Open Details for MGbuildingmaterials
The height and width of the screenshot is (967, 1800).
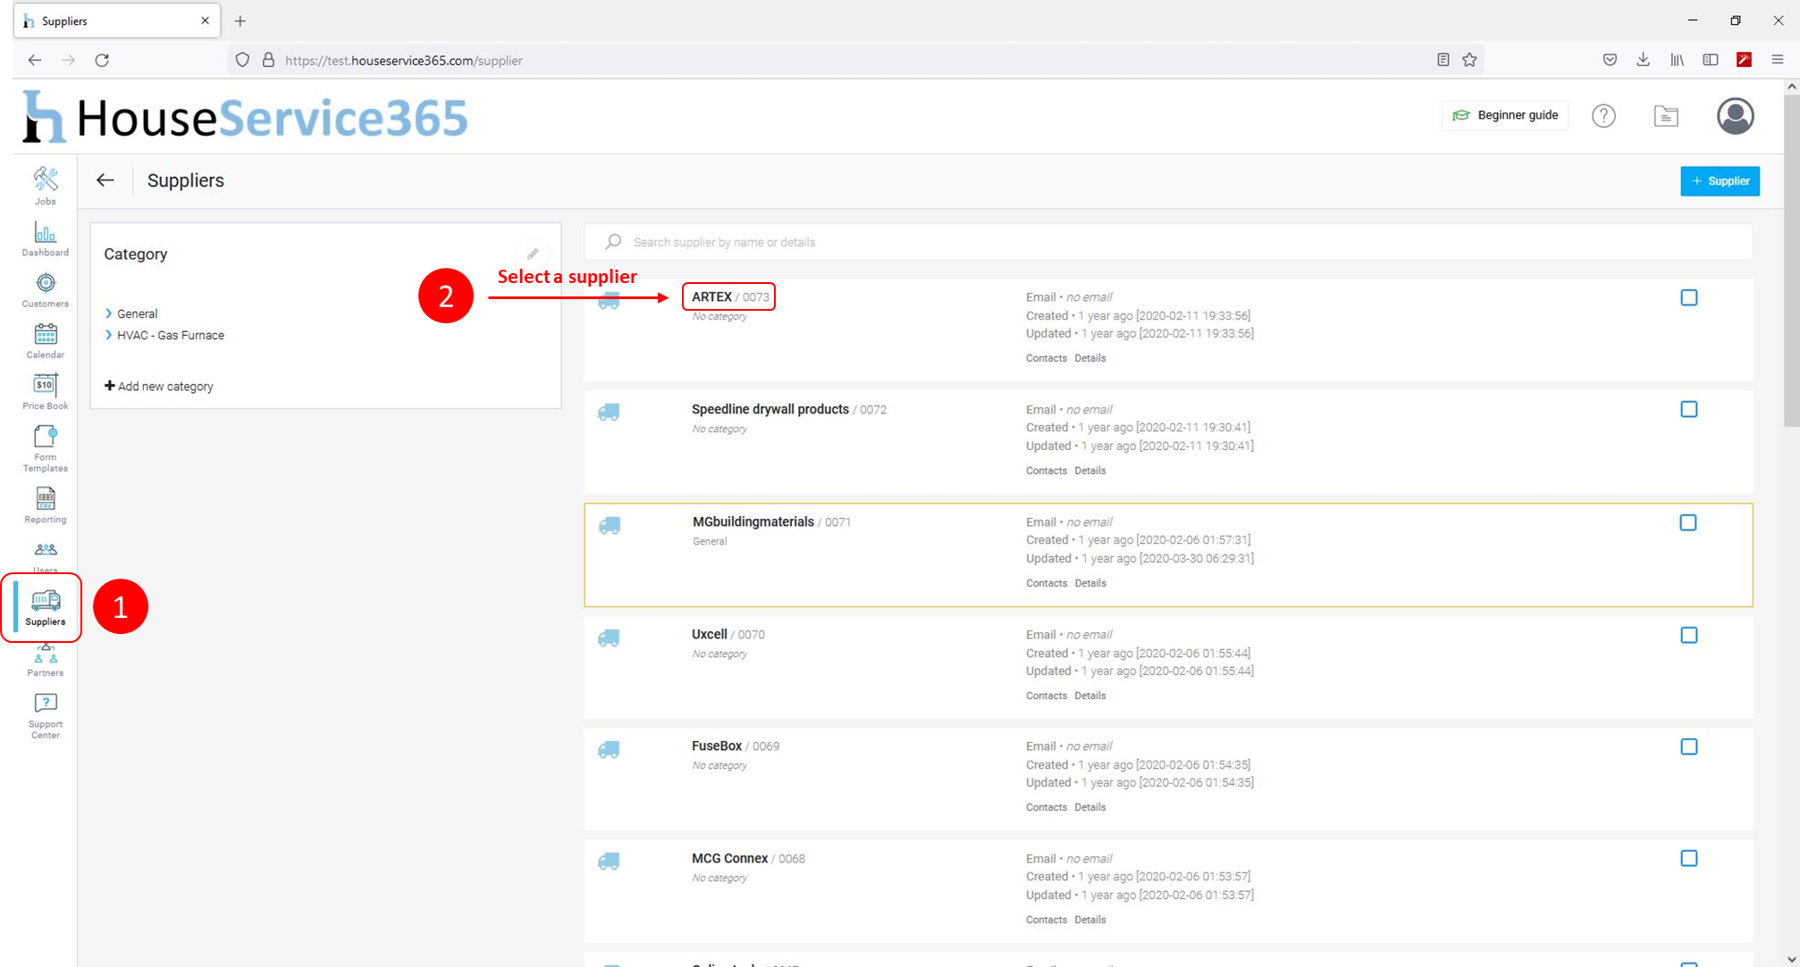click(x=1089, y=583)
